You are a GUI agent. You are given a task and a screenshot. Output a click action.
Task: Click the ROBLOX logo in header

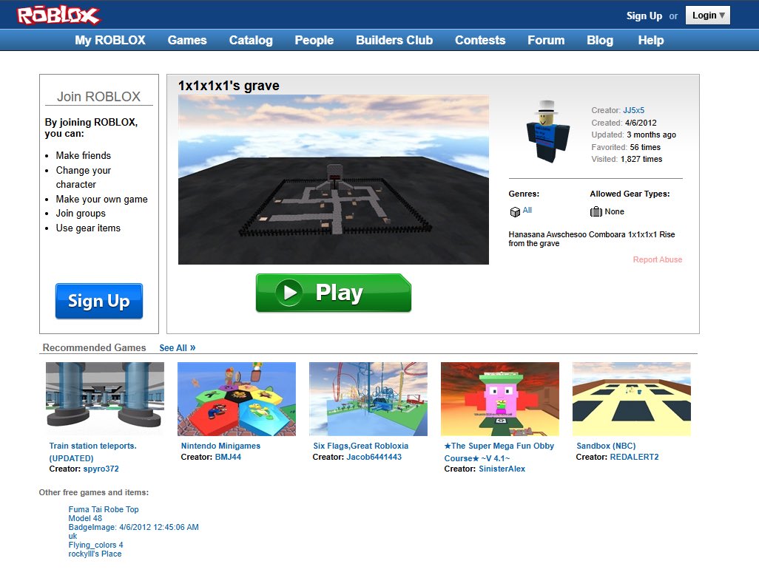click(x=58, y=16)
